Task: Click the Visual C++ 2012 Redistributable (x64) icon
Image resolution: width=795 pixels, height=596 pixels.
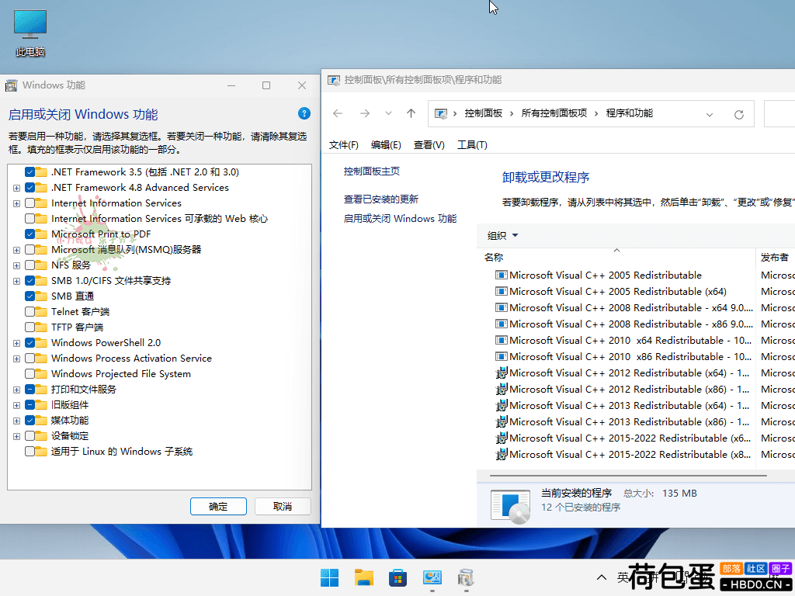Action: pyautogui.click(x=501, y=373)
